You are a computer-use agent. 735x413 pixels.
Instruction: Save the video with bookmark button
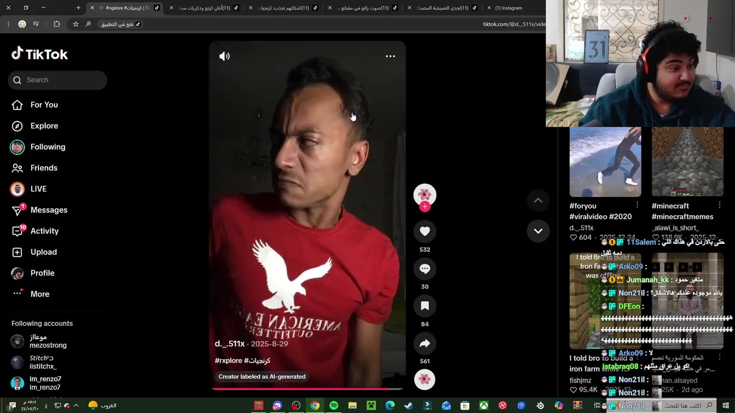[x=425, y=306]
